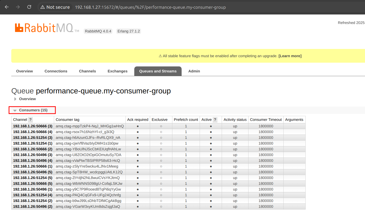Click consumer tag amq.ctag-b9wJ99LsDhbTDfMCgAkBgg

click(88, 201)
